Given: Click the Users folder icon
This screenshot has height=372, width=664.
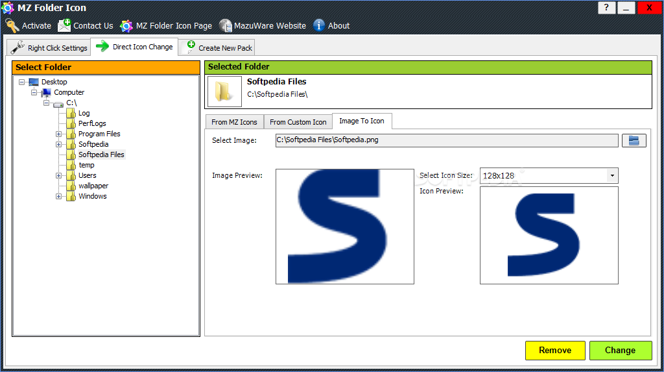Looking at the screenshot, I should [71, 175].
